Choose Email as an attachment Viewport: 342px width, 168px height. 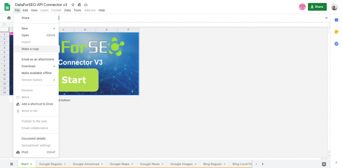pos(38,59)
